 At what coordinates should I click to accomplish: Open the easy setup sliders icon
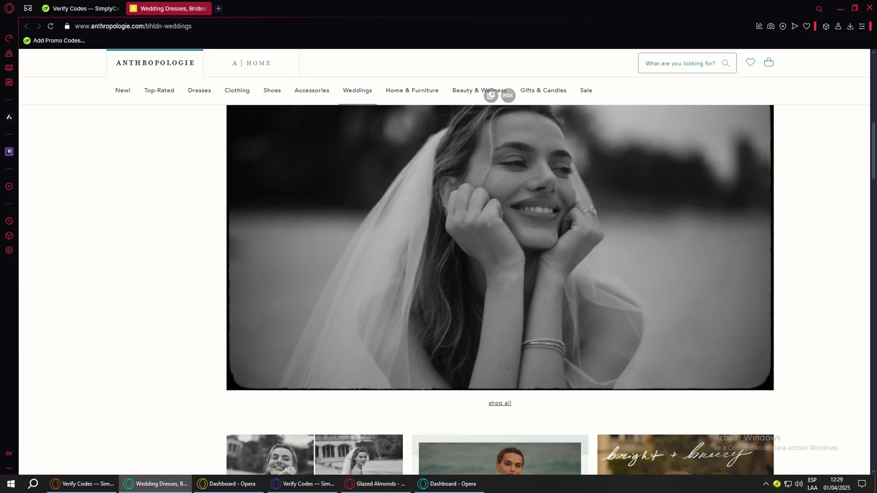click(862, 26)
